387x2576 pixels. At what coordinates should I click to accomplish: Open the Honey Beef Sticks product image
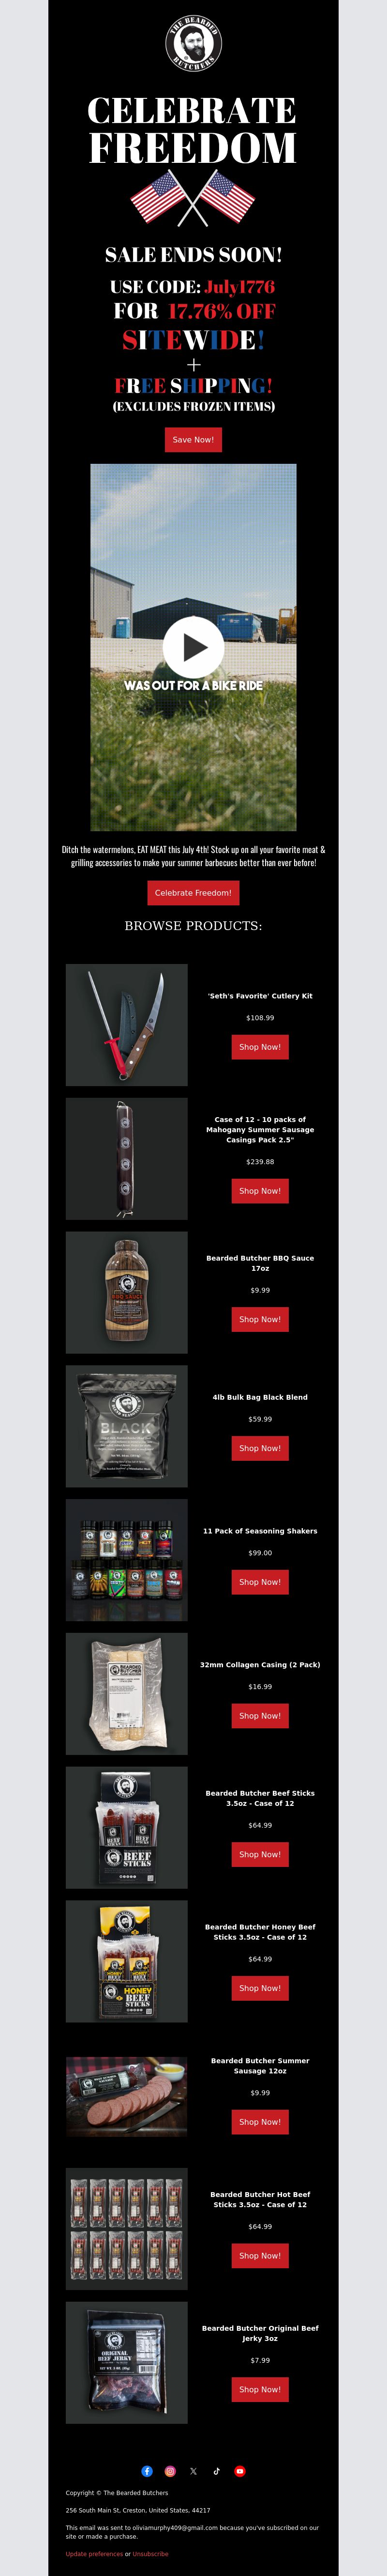pos(127,1961)
